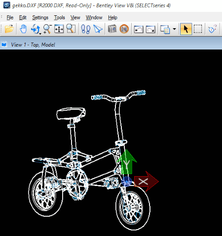Click the View Previous icon
Screen dimensions: 222x236
139,29
